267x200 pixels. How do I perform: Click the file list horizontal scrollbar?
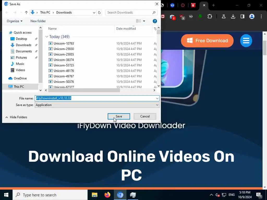pos(84,90)
